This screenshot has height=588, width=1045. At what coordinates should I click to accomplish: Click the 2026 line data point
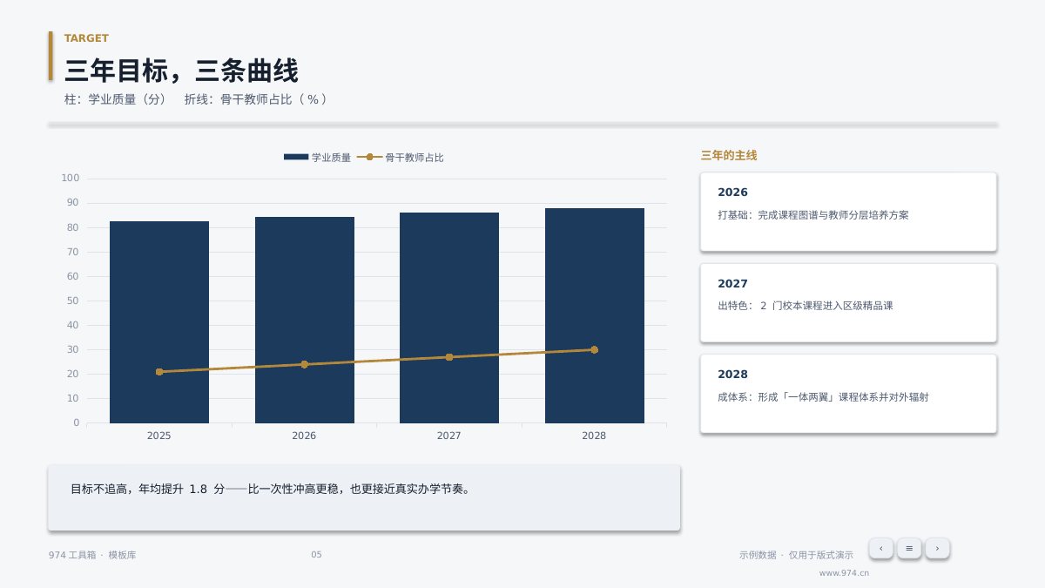304,364
